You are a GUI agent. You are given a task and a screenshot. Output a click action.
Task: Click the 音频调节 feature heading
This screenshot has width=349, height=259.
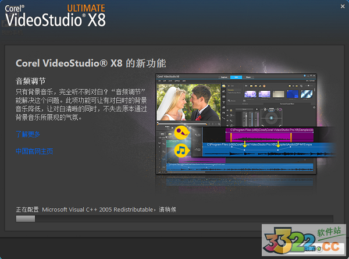30,80
